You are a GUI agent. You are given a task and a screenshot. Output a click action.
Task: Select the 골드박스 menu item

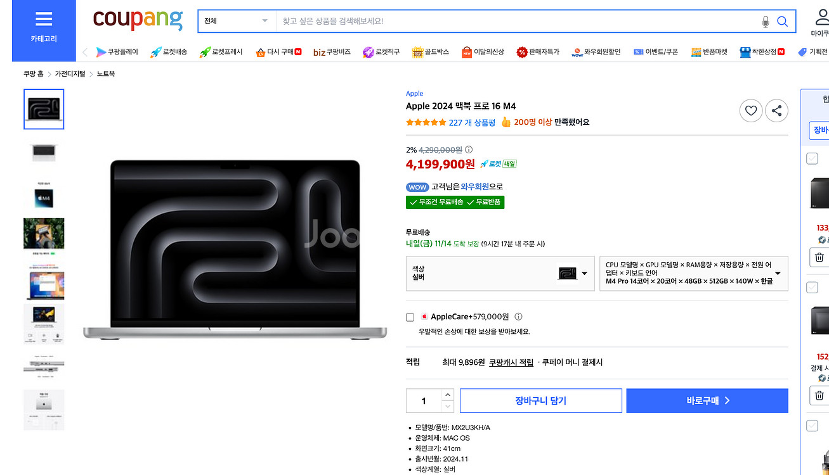coord(430,52)
